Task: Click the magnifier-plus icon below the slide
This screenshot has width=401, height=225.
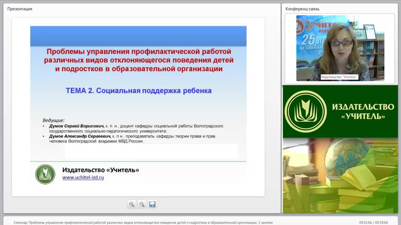Action: click(x=132, y=204)
